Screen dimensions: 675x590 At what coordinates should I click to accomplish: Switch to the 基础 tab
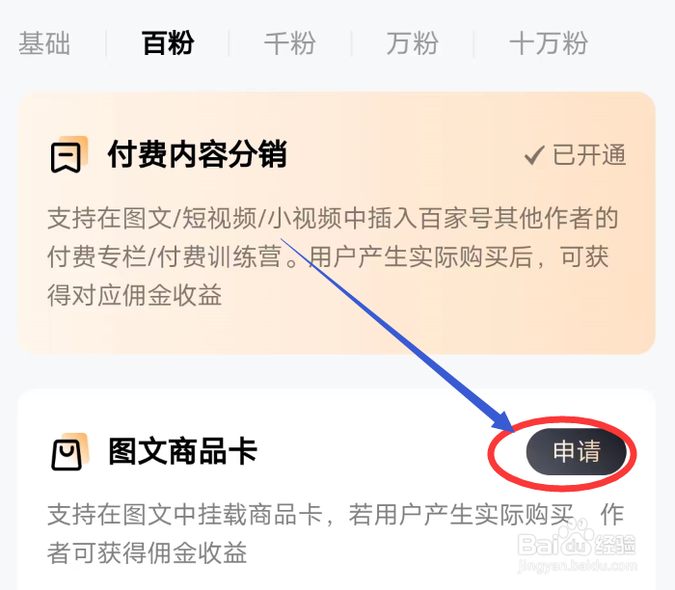[x=44, y=43]
